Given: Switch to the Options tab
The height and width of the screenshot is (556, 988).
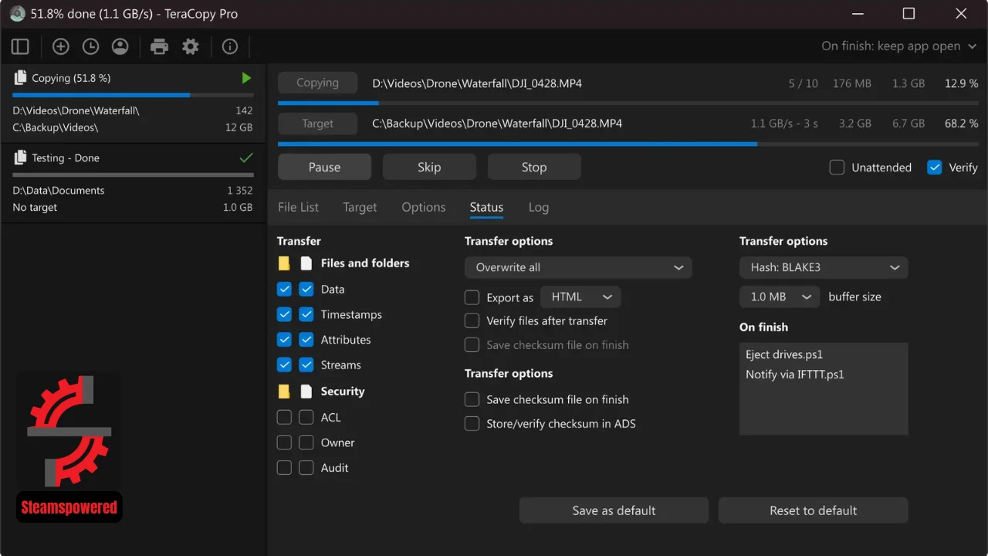Looking at the screenshot, I should 423,207.
